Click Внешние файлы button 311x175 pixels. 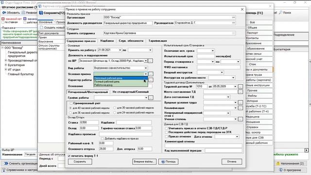[x=144, y=161]
